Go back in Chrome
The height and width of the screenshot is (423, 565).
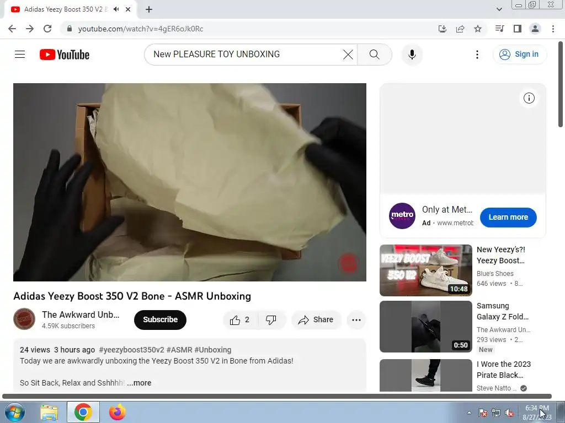click(x=12, y=29)
